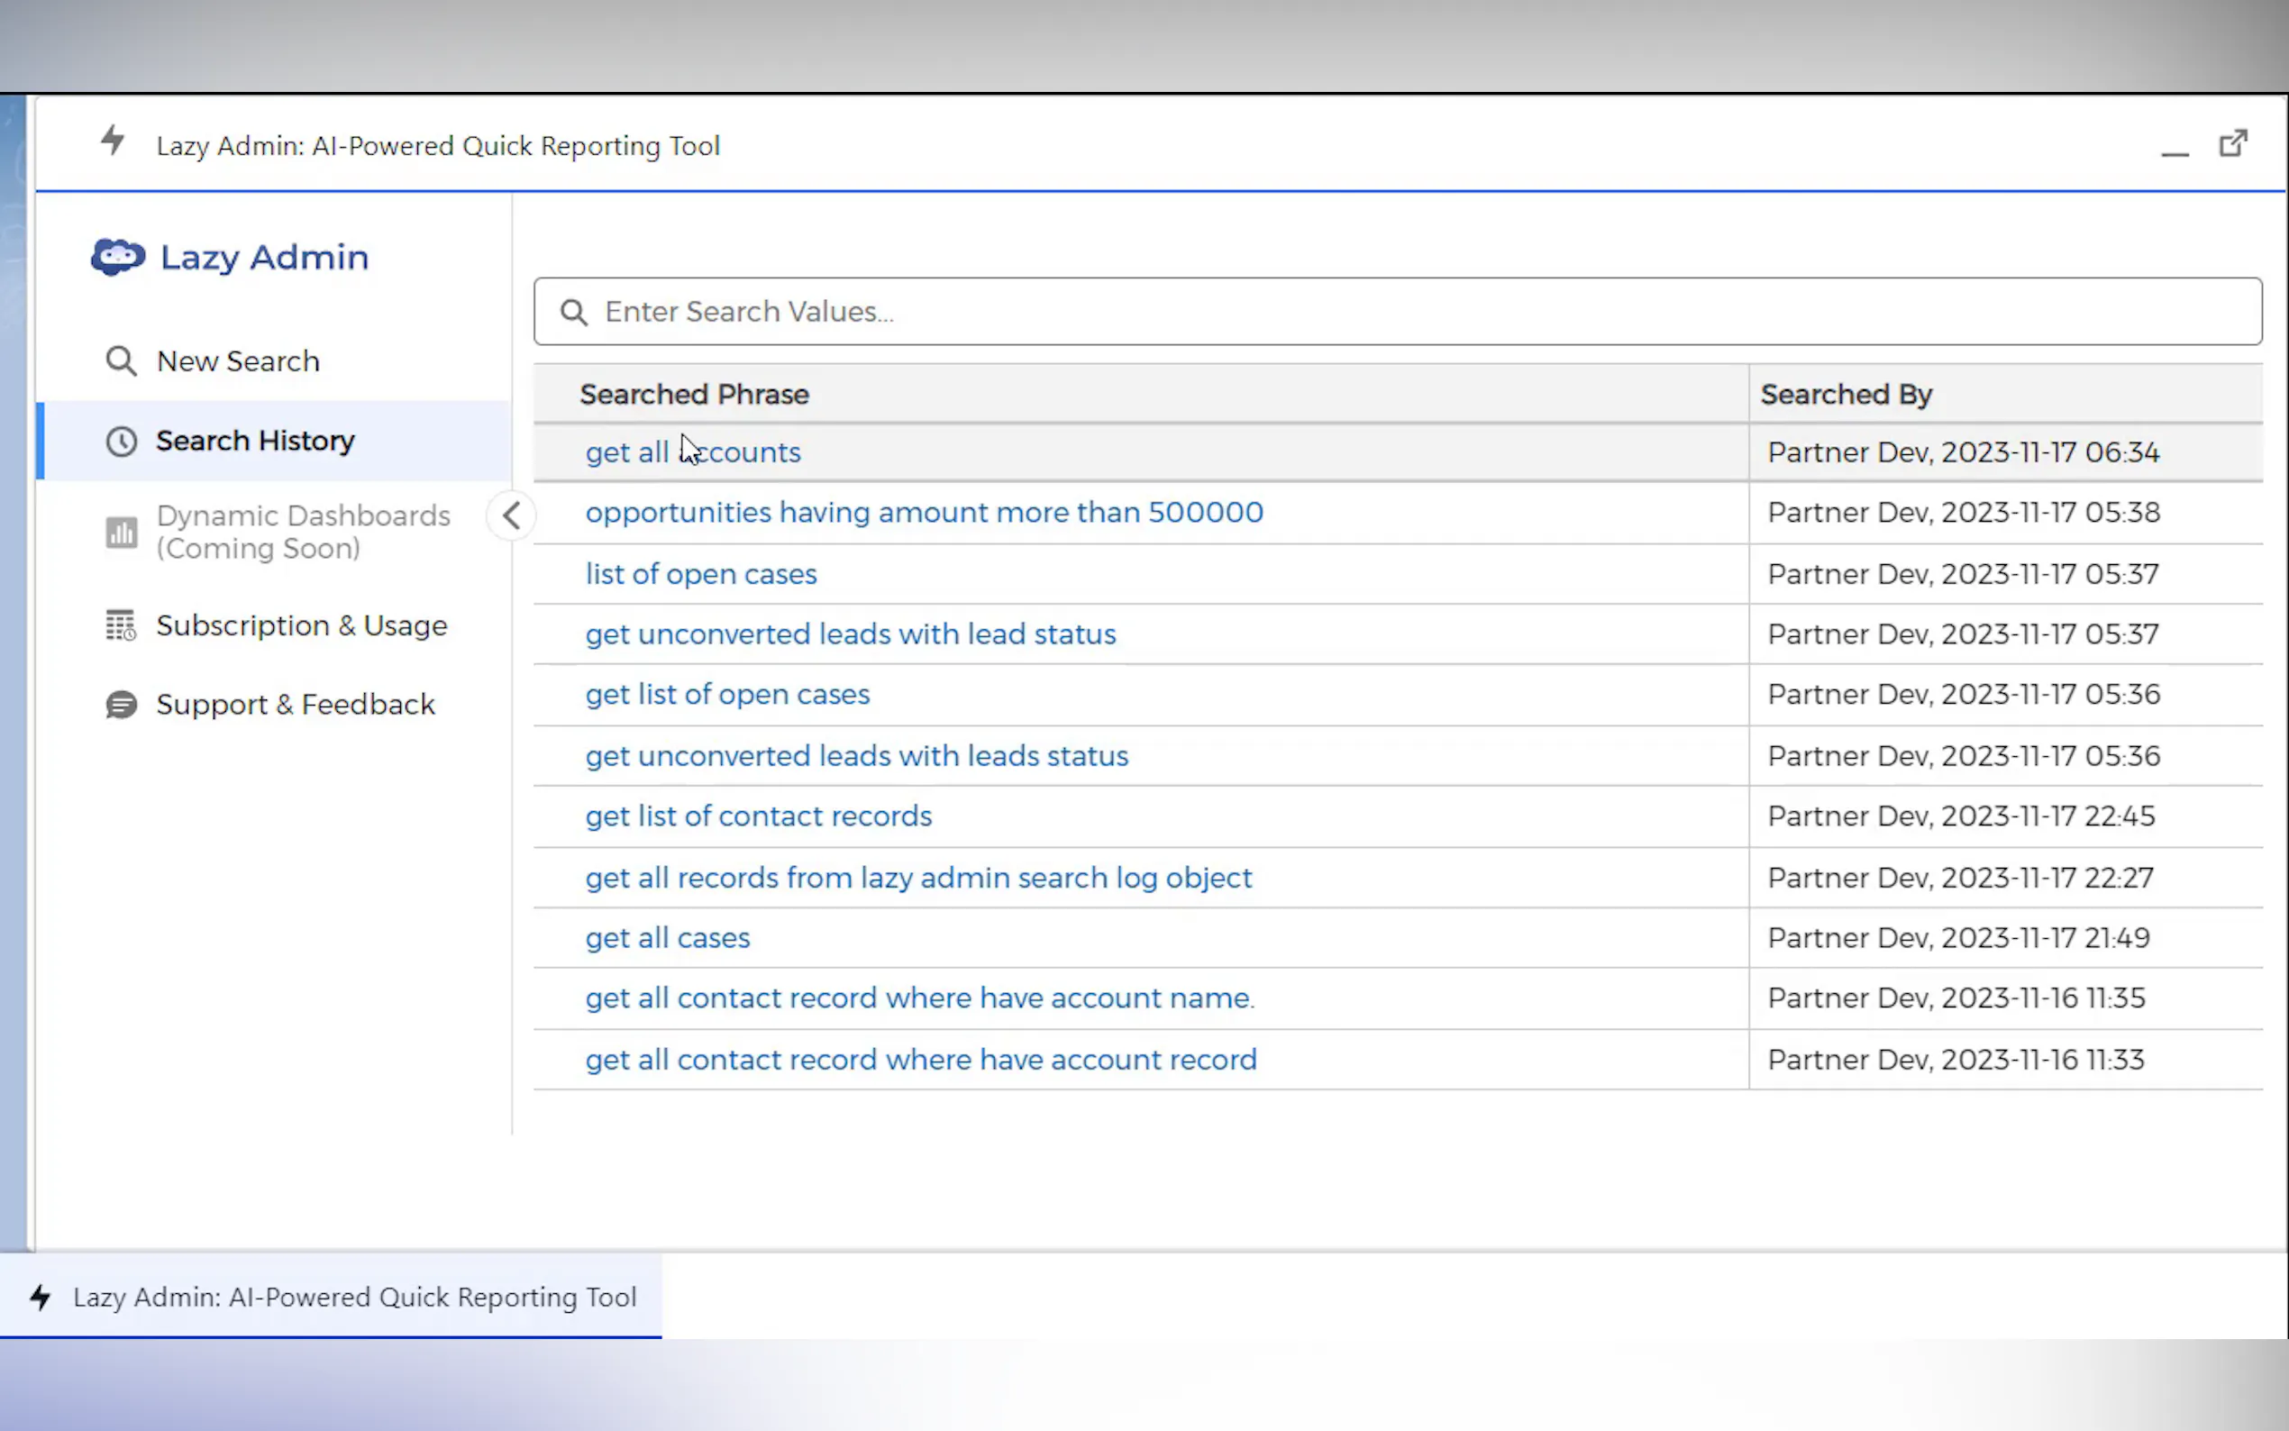Image resolution: width=2289 pixels, height=1431 pixels.
Task: Open Support & Feedback section
Action: pyautogui.click(x=296, y=705)
